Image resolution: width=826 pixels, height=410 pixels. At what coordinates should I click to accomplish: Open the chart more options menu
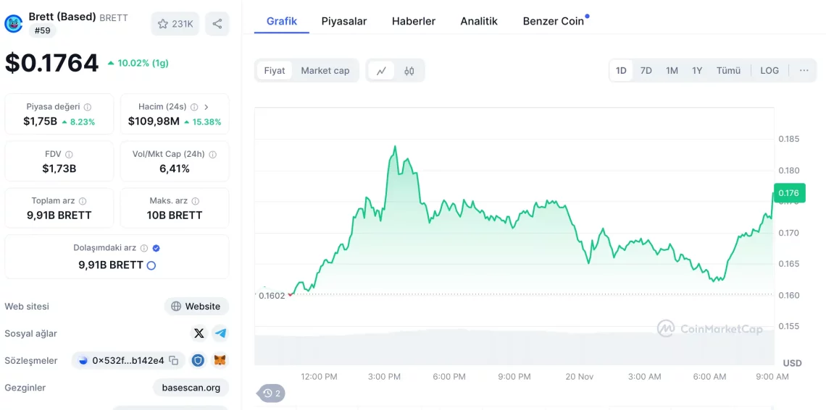pos(804,70)
